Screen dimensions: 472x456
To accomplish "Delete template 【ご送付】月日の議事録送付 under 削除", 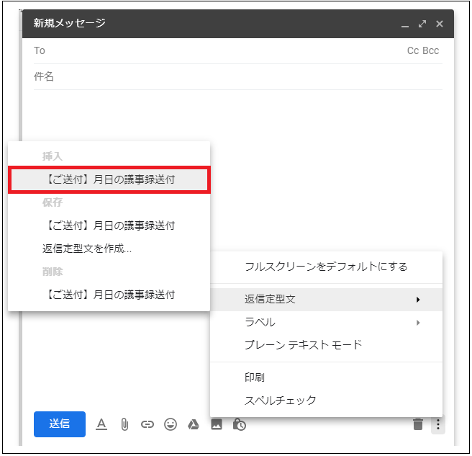I will tap(109, 295).
